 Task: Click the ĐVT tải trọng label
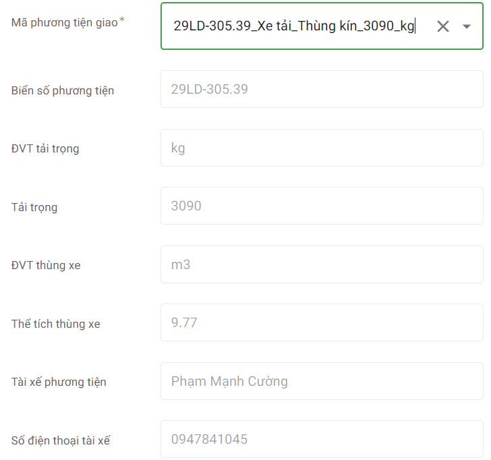[45, 148]
